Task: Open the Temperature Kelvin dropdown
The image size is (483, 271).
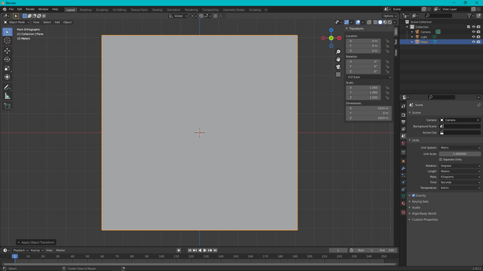Action: pyautogui.click(x=460, y=188)
